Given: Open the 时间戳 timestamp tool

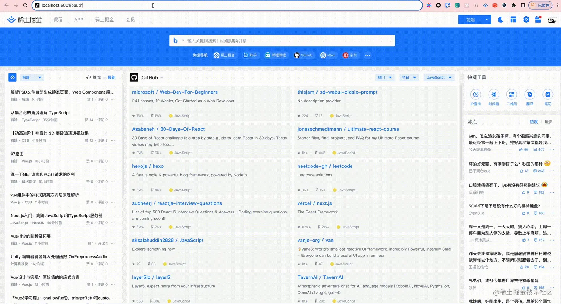Looking at the screenshot, I should (493, 98).
